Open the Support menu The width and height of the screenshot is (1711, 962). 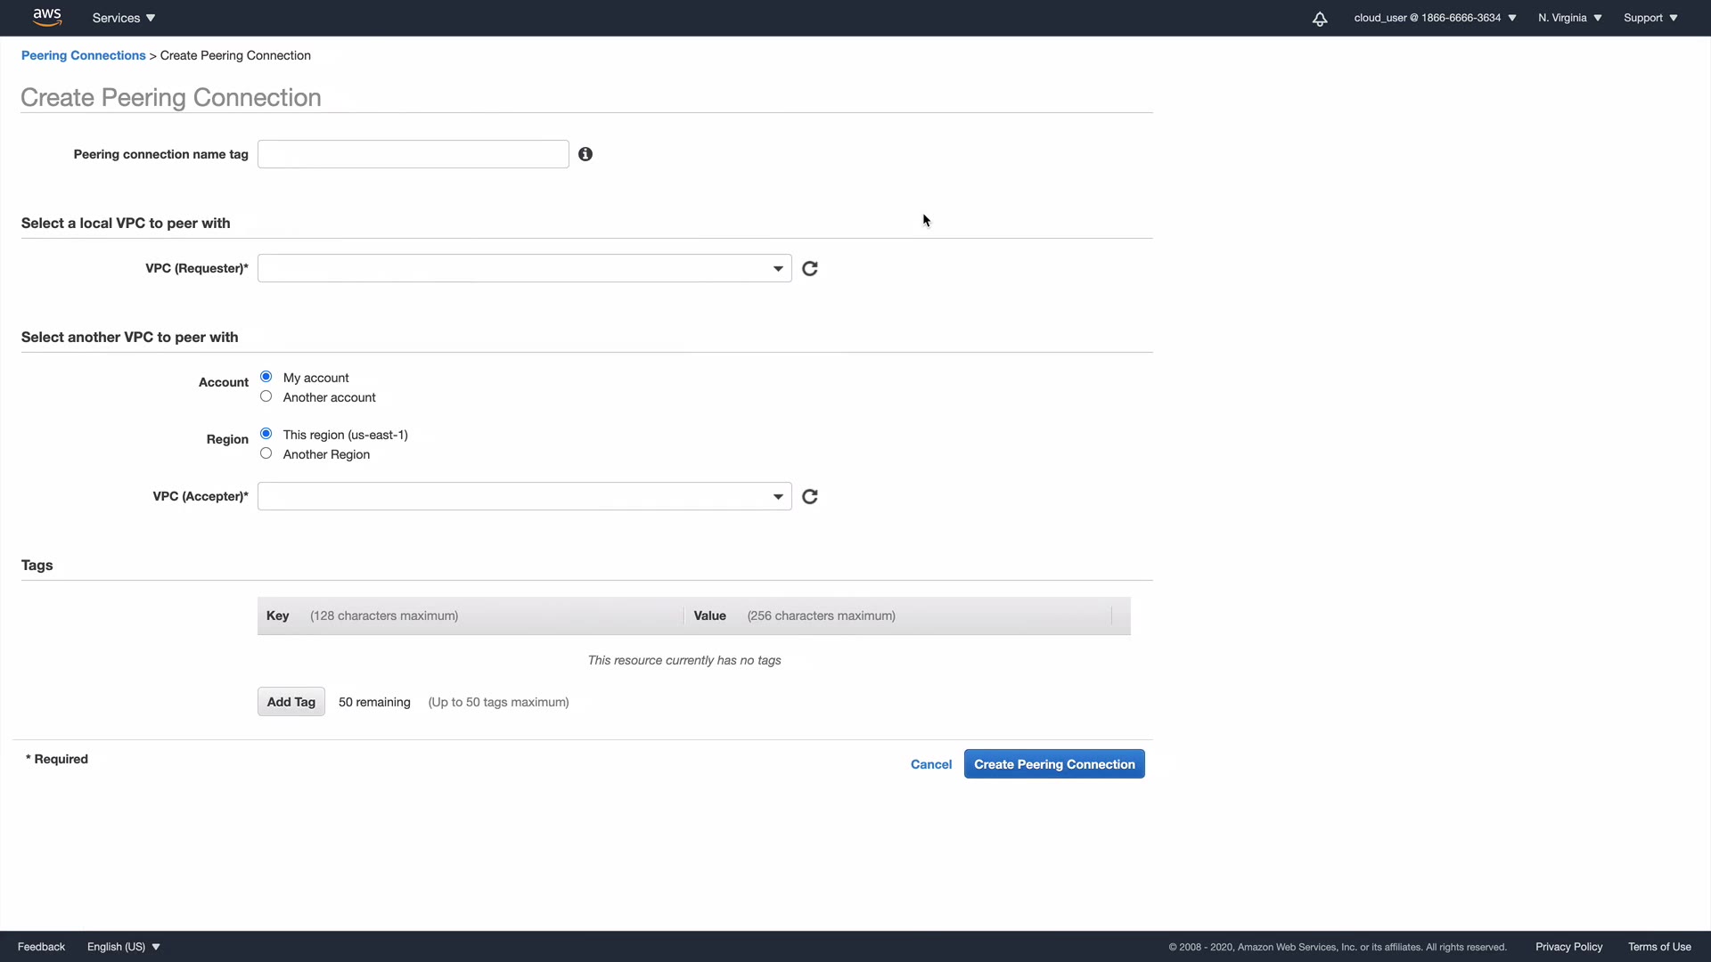pyautogui.click(x=1650, y=18)
